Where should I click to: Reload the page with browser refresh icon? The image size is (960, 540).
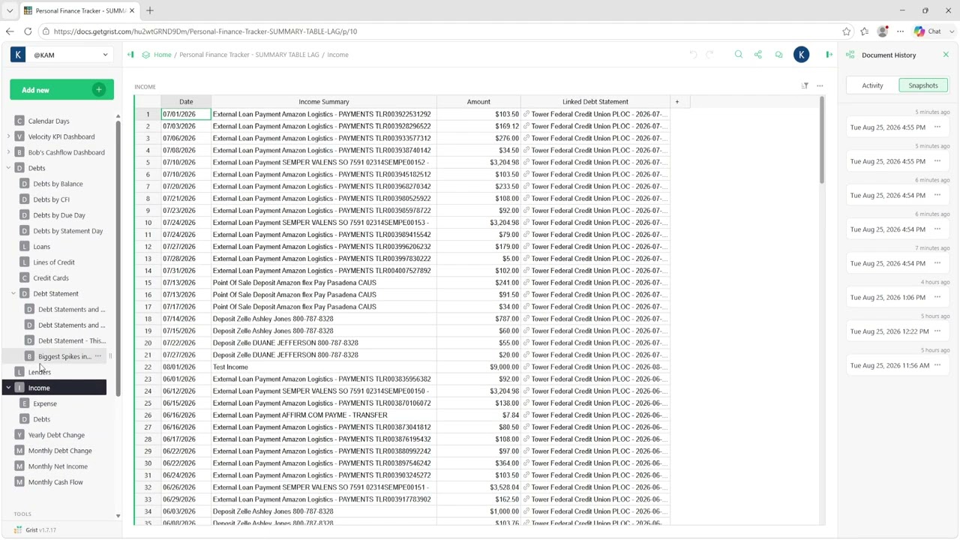click(28, 31)
